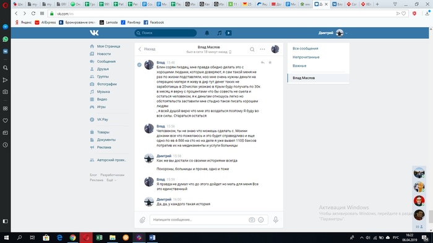Select Все сообщения filter
433x243 pixels.
(306, 49)
